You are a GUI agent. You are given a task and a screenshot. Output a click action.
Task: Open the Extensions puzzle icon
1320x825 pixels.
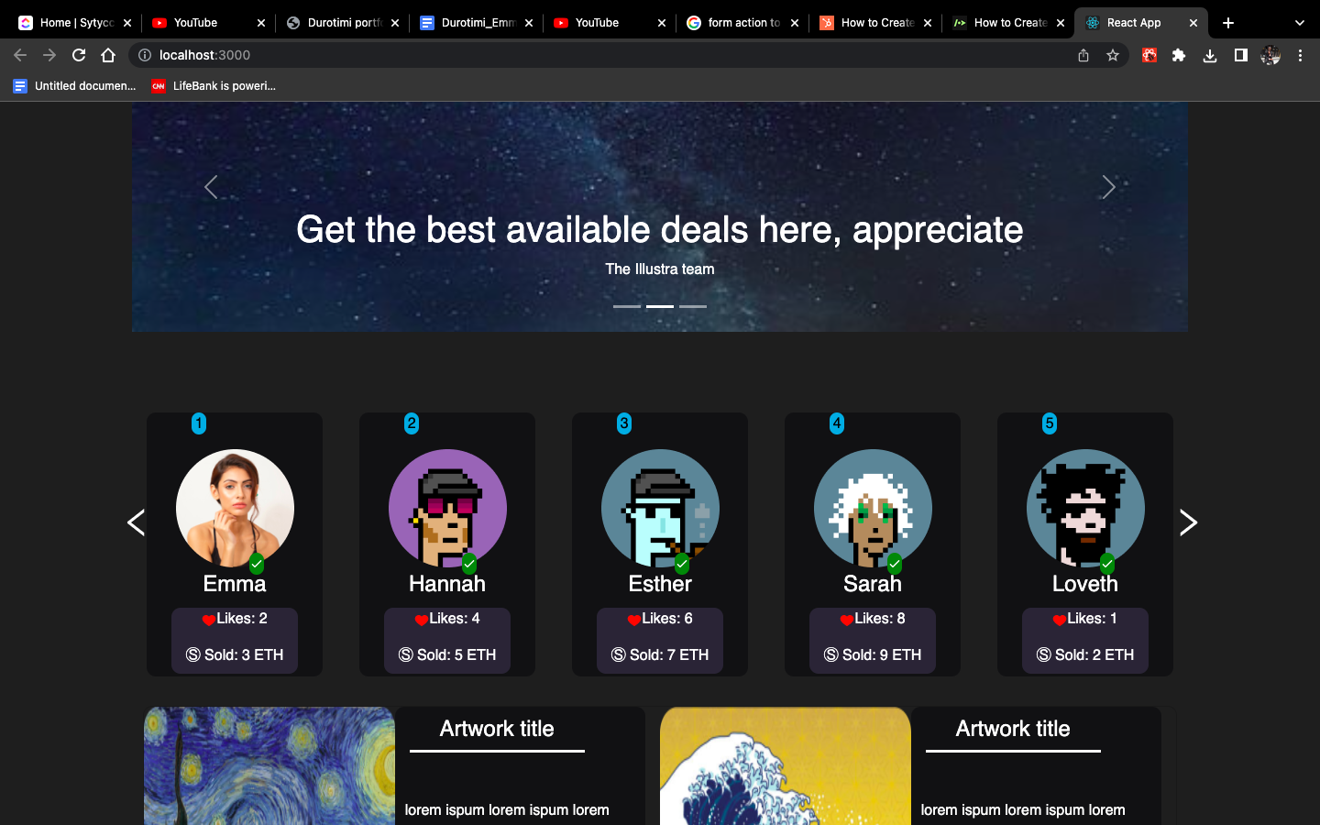(x=1179, y=55)
